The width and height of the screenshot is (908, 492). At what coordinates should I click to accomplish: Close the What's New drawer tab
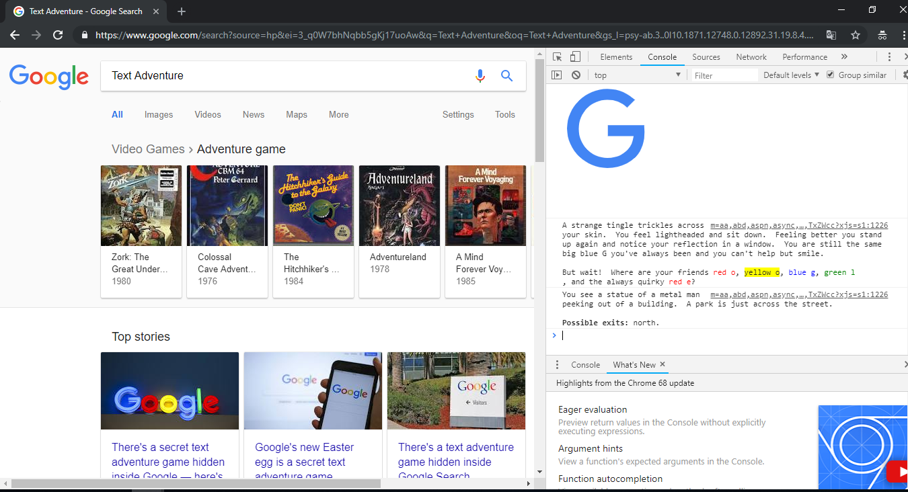click(x=663, y=364)
